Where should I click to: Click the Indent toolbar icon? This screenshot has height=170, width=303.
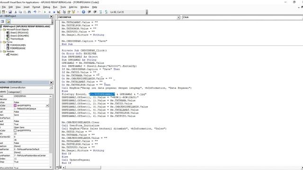(x=89, y=12)
